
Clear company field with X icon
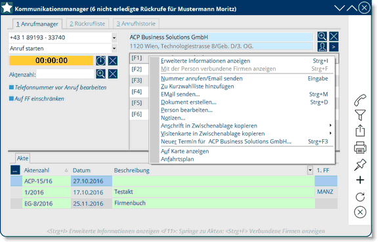click(x=333, y=36)
